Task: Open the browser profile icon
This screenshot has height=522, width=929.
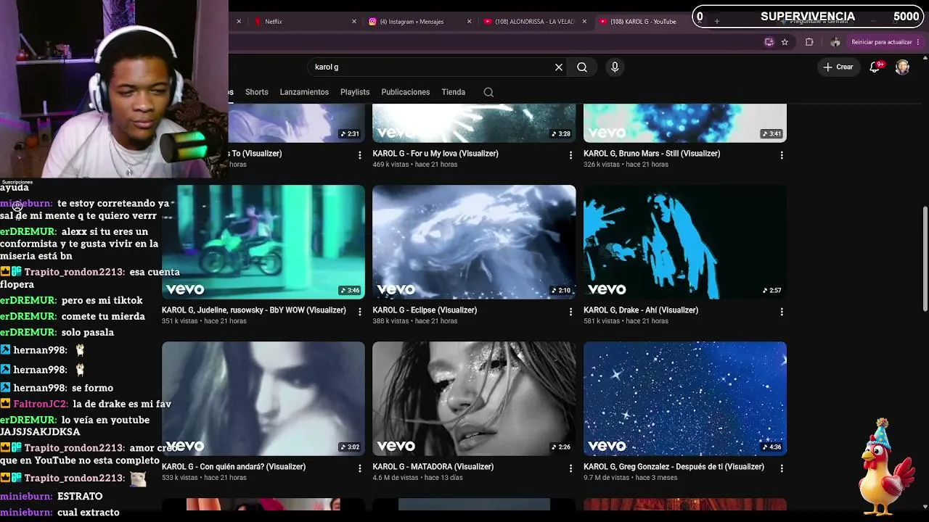Action: click(835, 42)
